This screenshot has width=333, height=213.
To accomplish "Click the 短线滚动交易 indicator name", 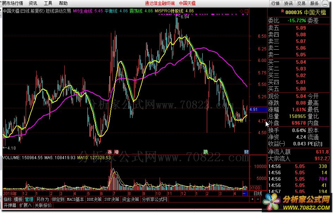I will click(x=58, y=11).
